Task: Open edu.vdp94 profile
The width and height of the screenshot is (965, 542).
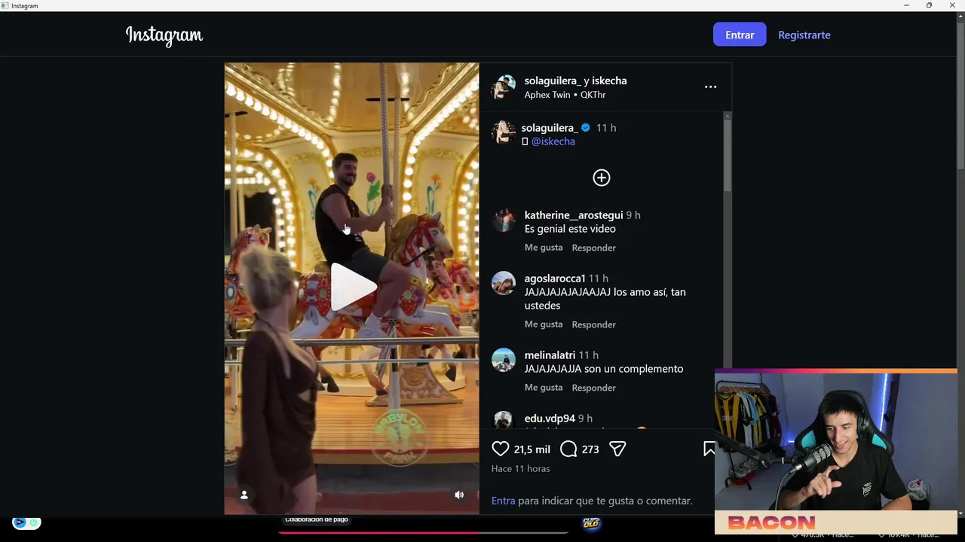Action: pos(550,419)
